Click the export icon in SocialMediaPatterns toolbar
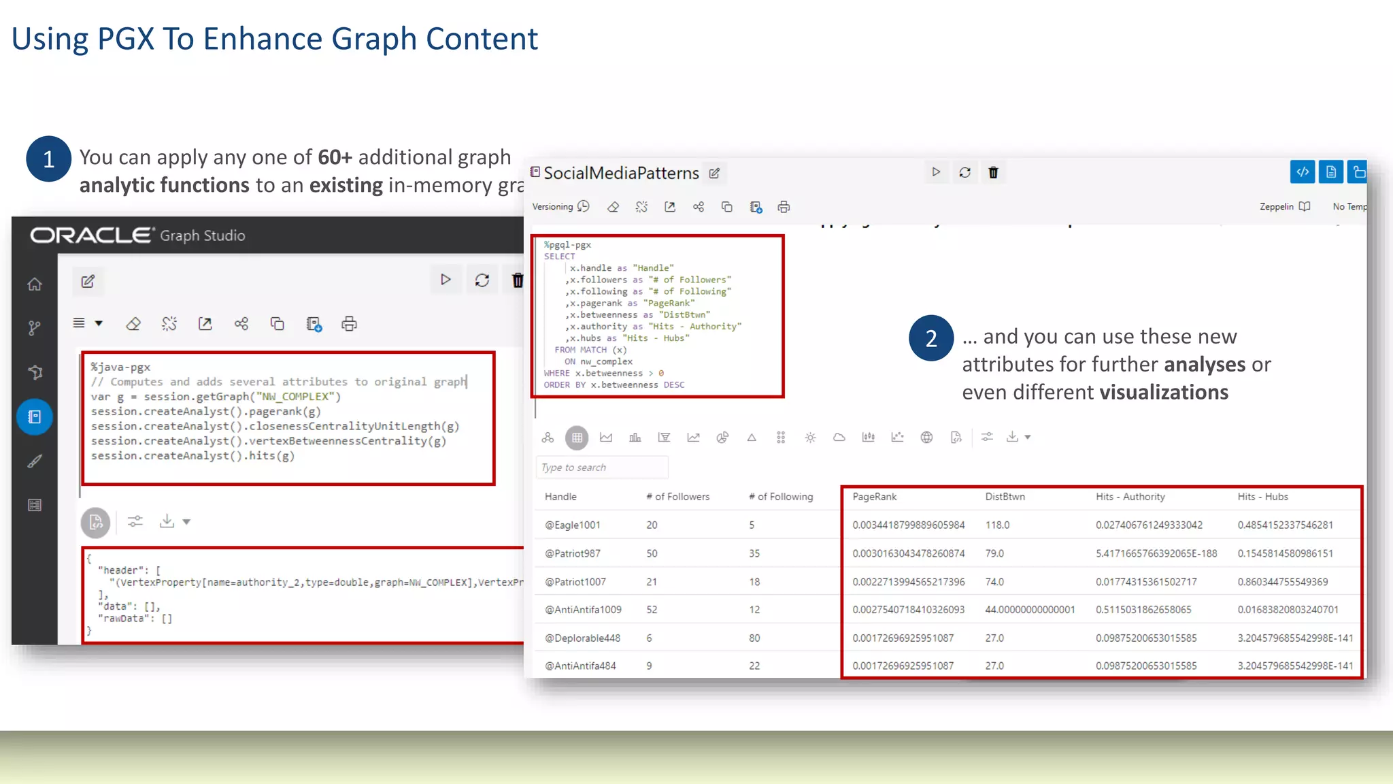The image size is (1393, 784). 670,207
